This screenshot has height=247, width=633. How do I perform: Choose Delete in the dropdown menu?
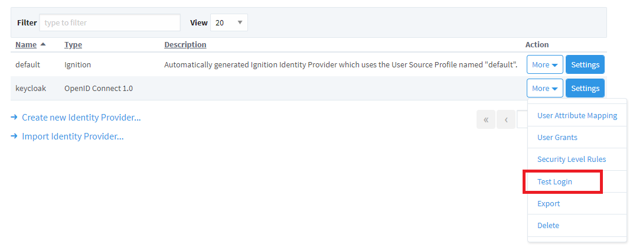(x=548, y=225)
